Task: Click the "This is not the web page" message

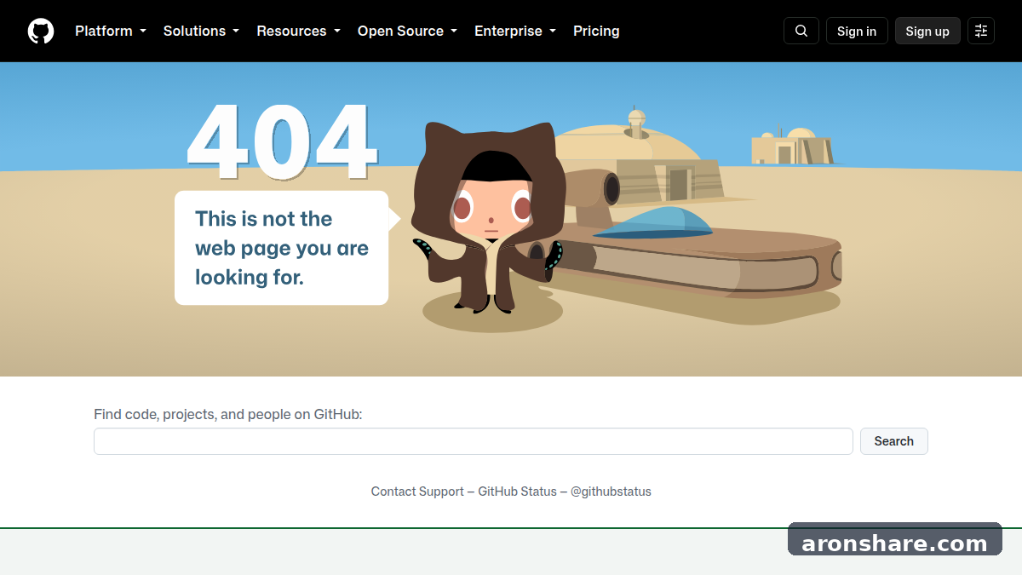Action: [x=282, y=248]
